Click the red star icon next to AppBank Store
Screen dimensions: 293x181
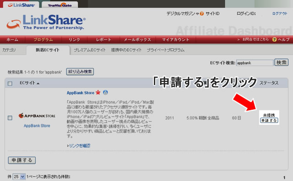98,92
